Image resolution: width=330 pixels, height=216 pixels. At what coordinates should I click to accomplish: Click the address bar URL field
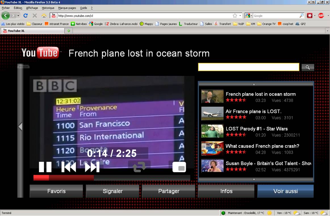pos(145,16)
